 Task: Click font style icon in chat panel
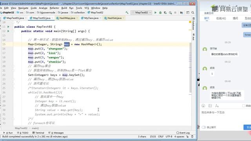(217, 106)
